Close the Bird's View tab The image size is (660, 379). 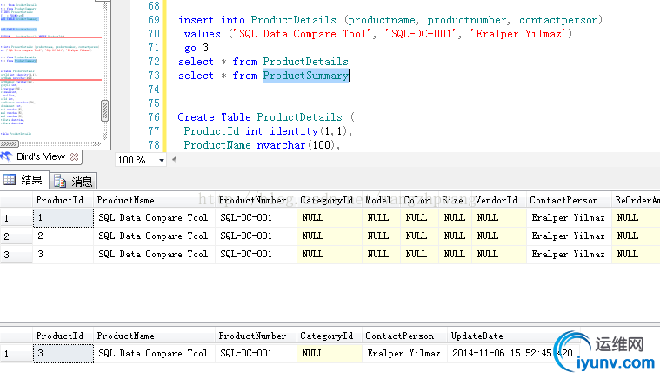coord(75,156)
